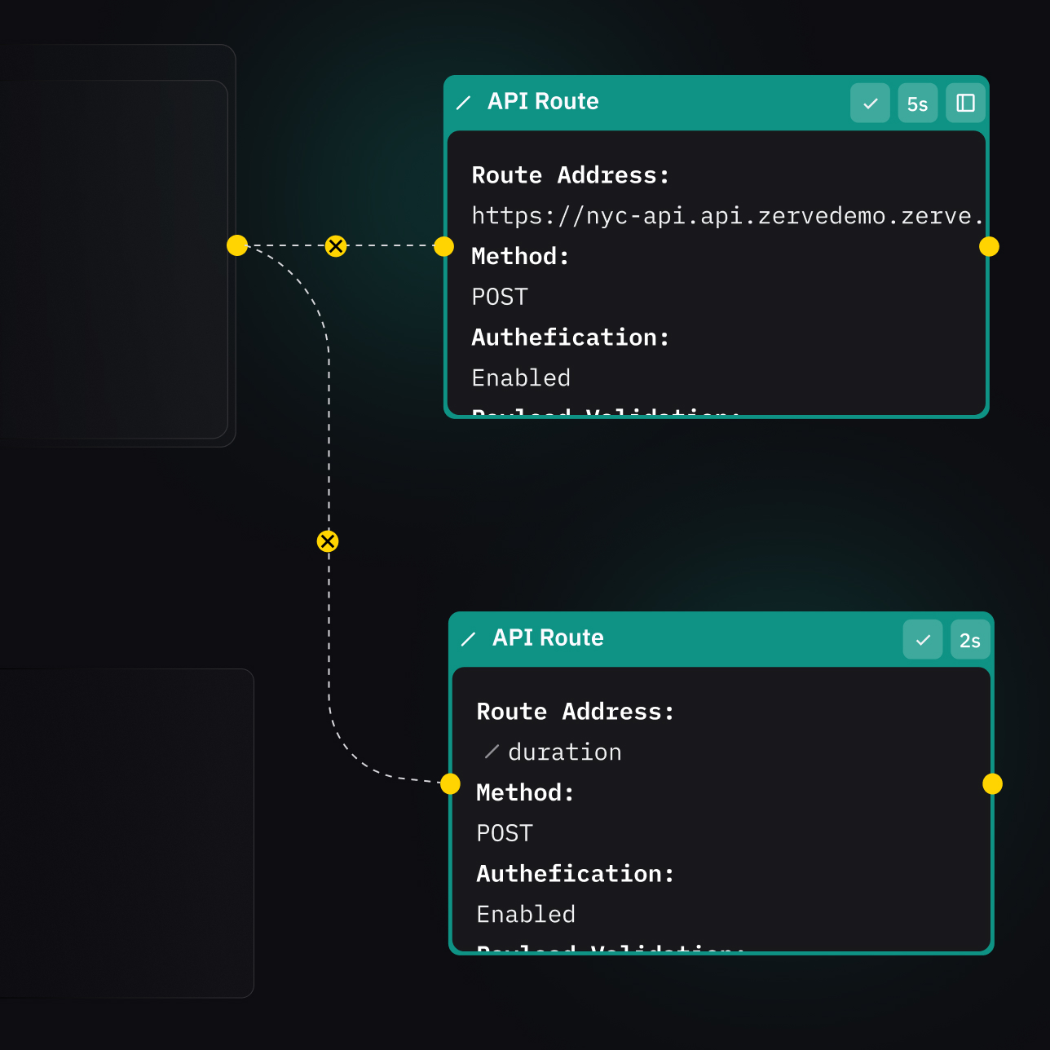Select the bottom API Route output port

(x=992, y=783)
